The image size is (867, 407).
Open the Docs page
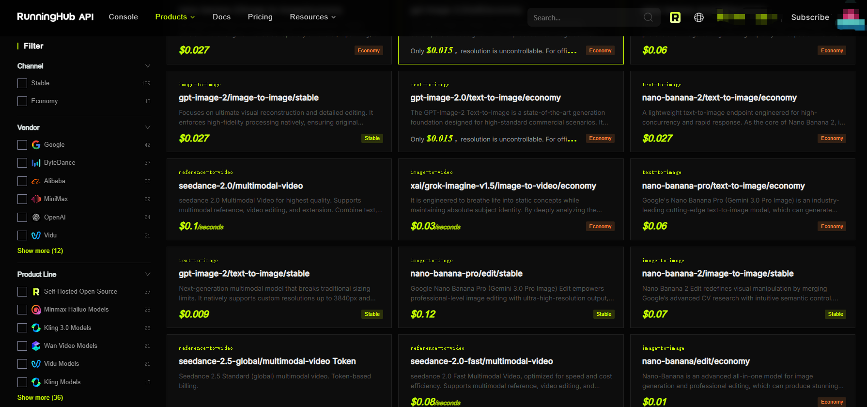tap(221, 17)
